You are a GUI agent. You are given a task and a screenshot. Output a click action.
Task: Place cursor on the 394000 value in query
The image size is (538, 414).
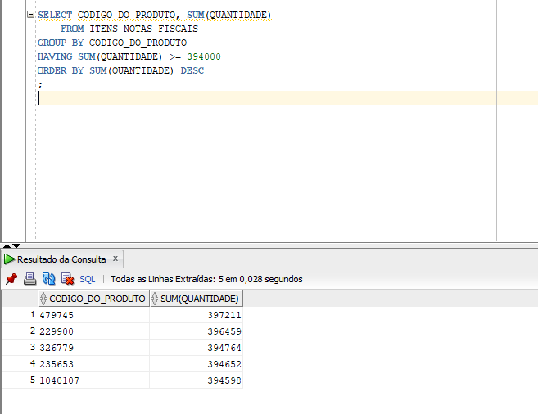[204, 56]
